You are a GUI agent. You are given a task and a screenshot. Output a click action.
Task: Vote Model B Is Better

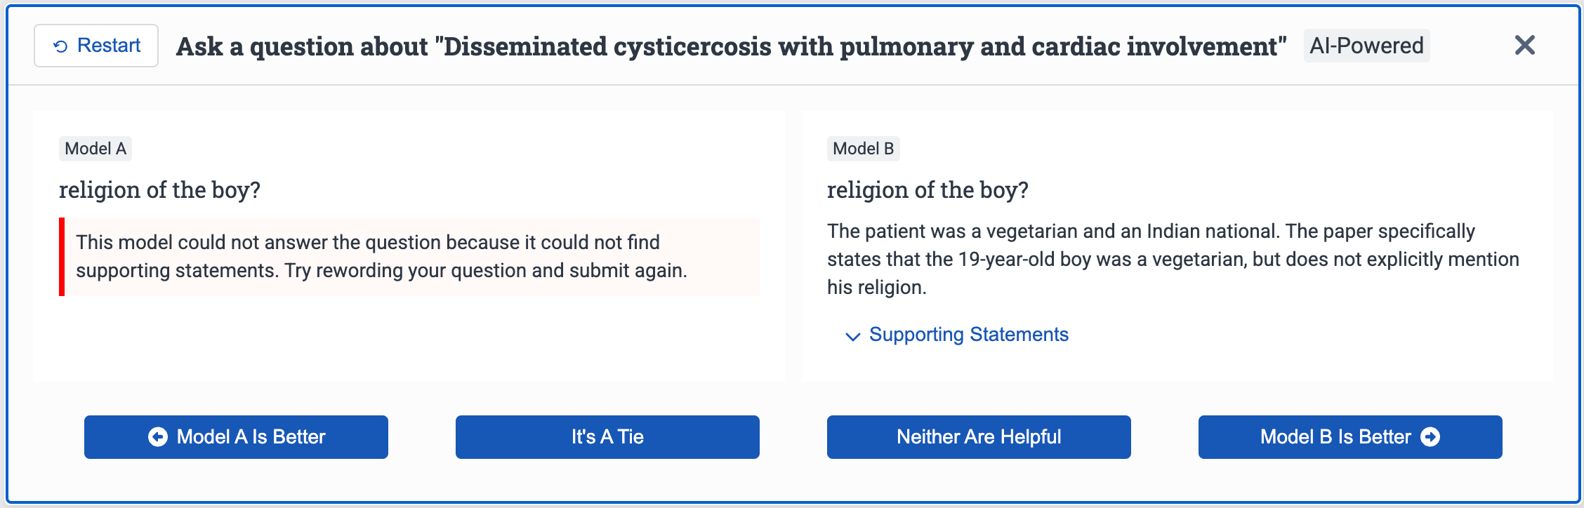1349,437
